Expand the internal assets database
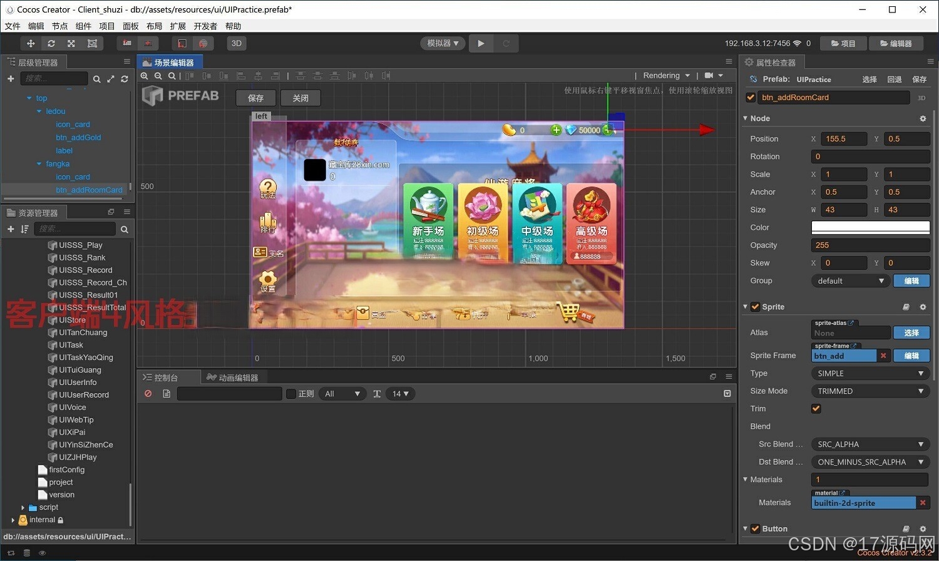The image size is (939, 561). (x=13, y=520)
